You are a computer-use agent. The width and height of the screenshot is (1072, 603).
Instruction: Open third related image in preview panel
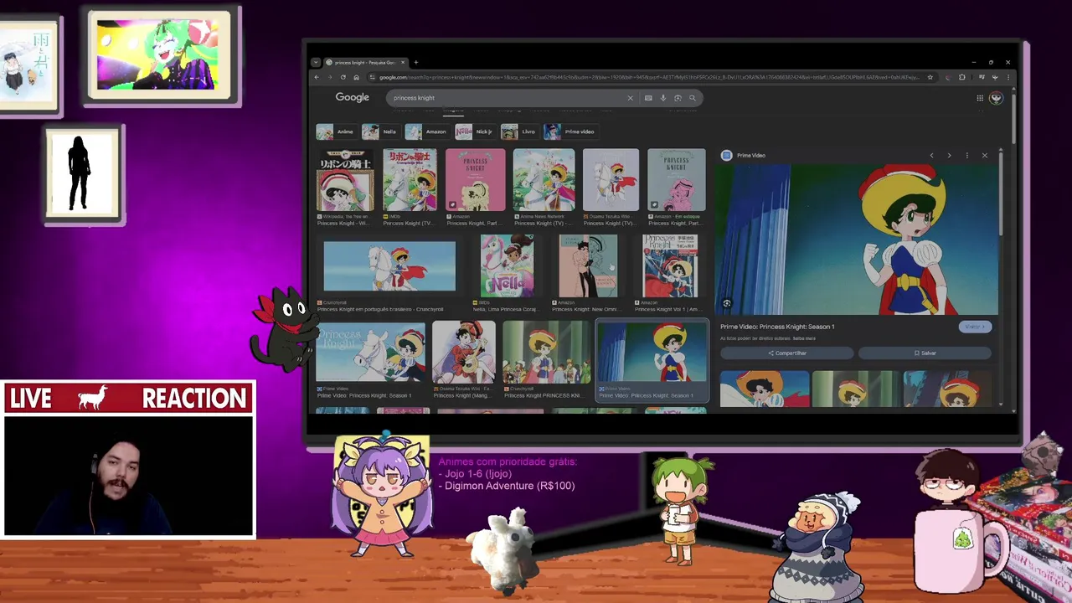[x=947, y=389]
